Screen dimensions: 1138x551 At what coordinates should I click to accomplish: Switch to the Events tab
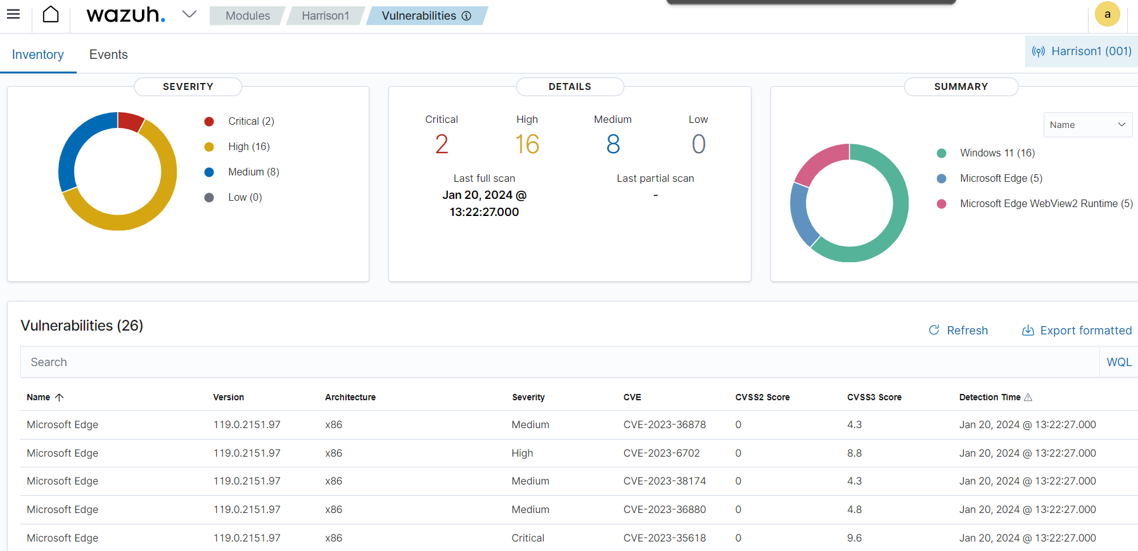[108, 54]
